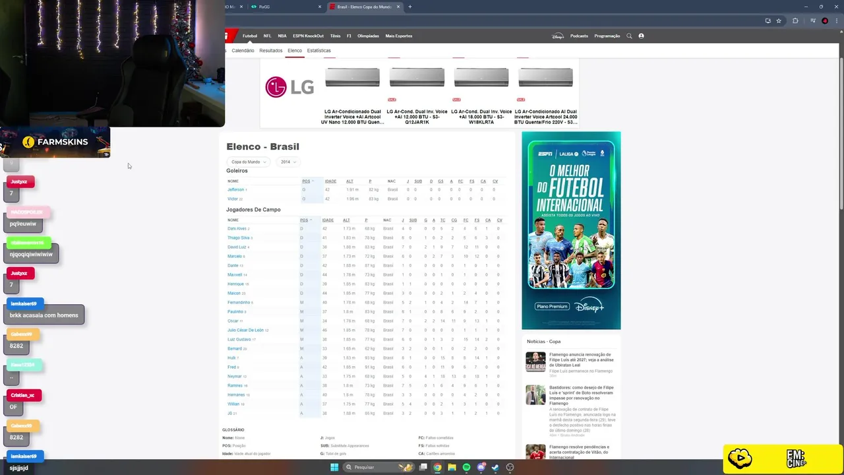Sort Jogadores De Campo table by POS
The height and width of the screenshot is (475, 844).
(x=306, y=220)
